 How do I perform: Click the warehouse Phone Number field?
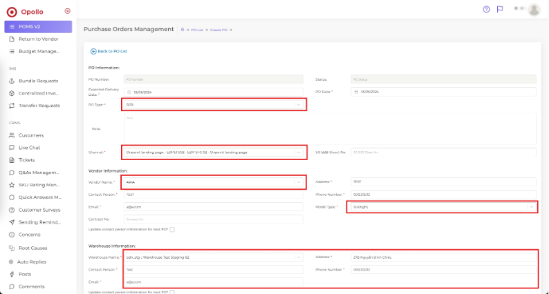(443, 270)
